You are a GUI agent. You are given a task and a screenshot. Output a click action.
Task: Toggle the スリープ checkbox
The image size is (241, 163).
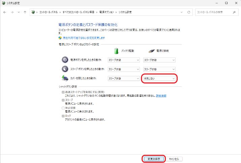tap(63, 100)
